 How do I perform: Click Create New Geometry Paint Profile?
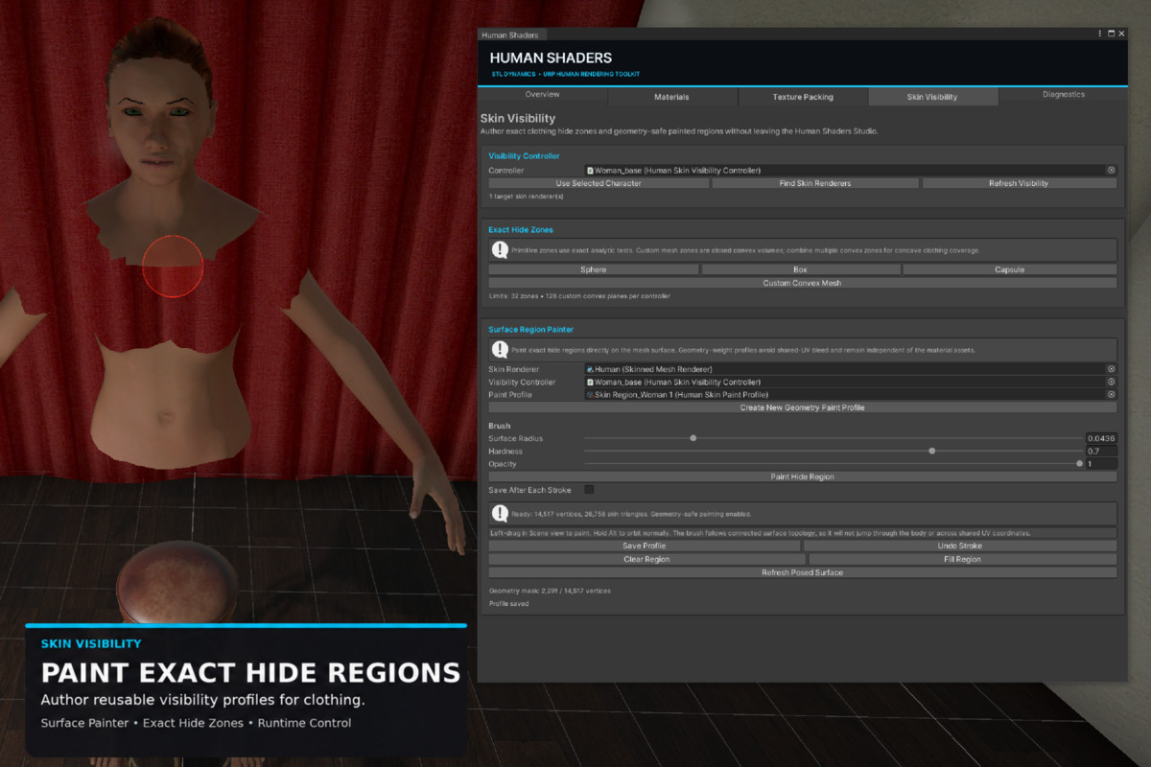(x=803, y=407)
